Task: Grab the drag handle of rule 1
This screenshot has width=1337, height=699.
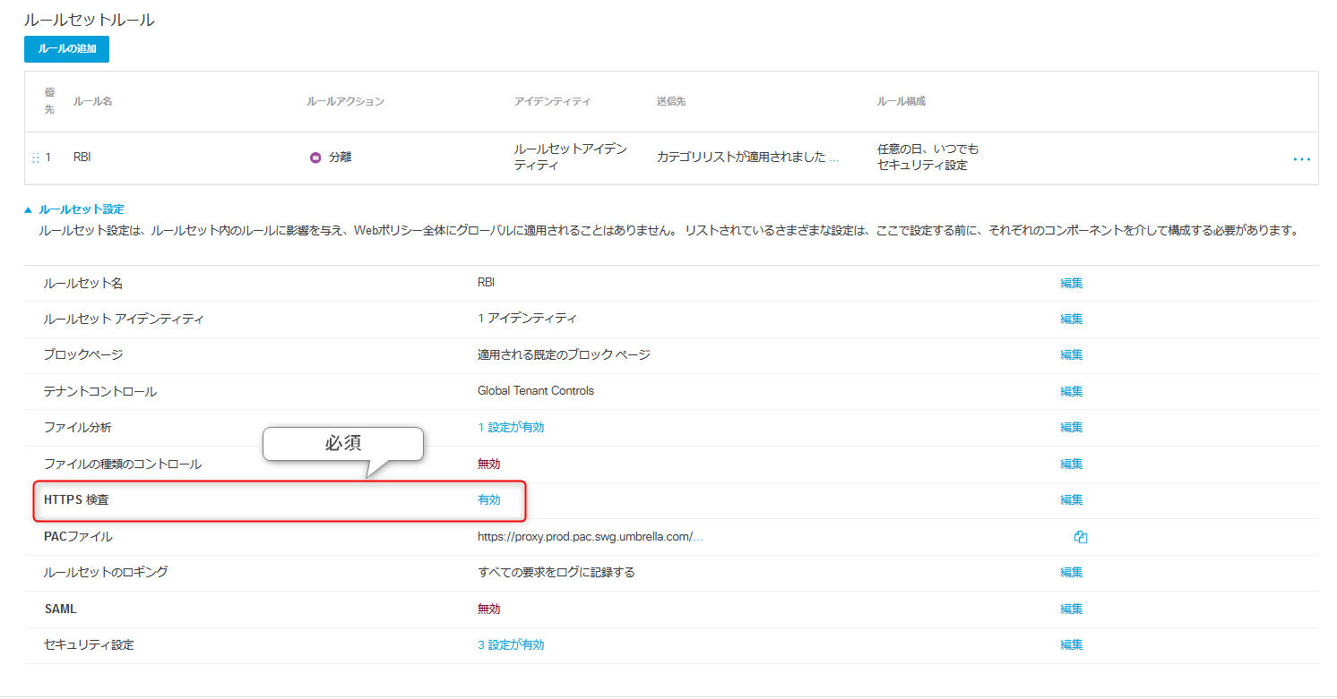Action: tap(36, 158)
